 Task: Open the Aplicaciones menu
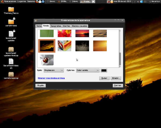tap(10, 1)
